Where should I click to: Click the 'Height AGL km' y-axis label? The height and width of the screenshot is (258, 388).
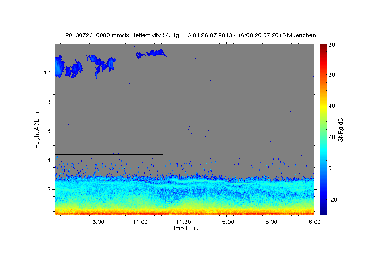[37, 129]
